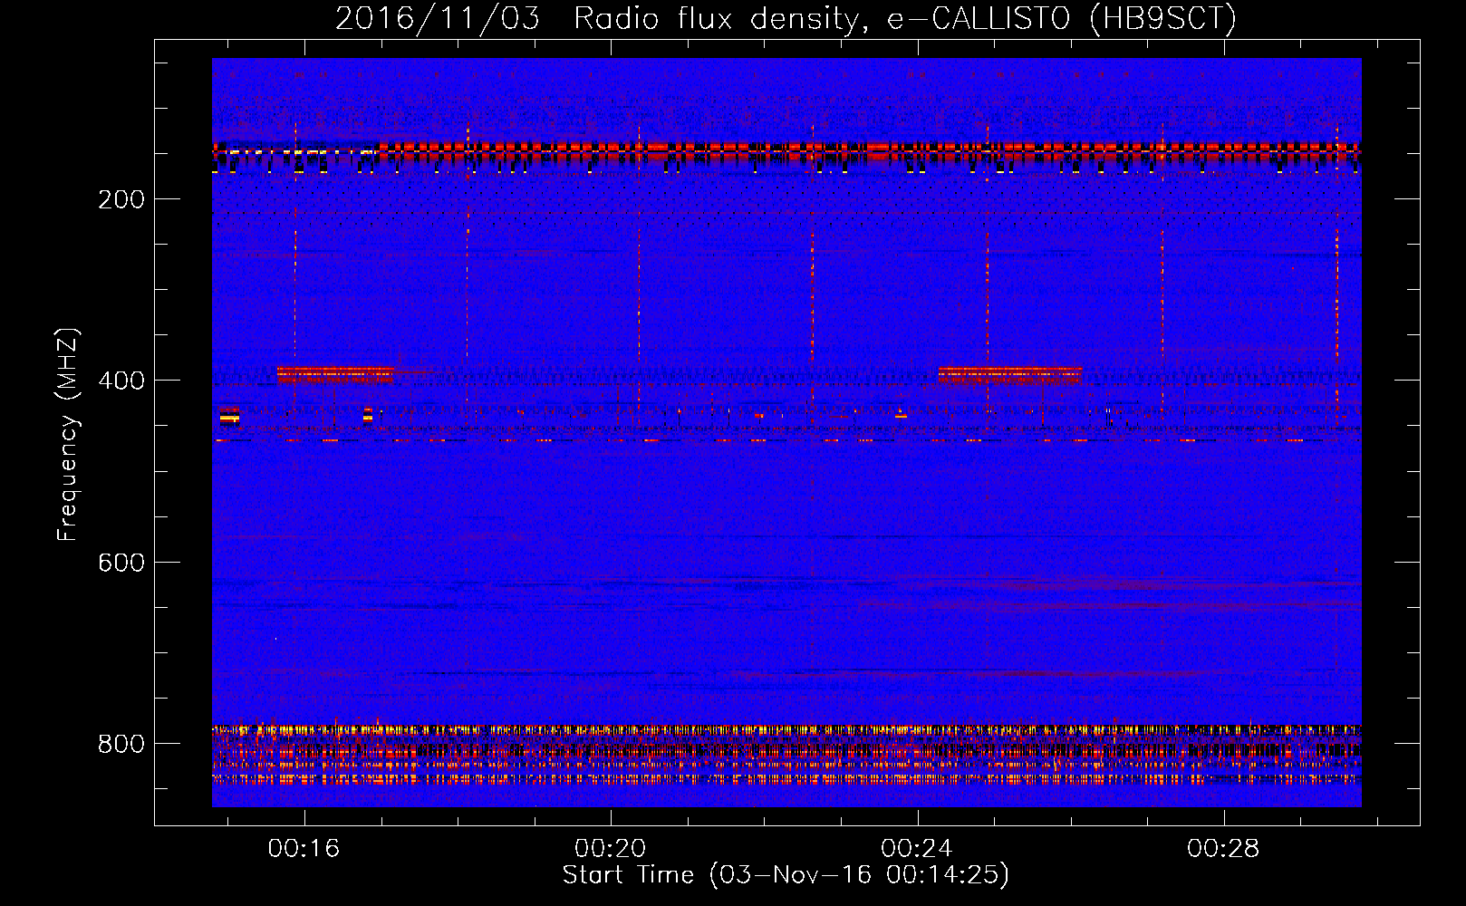
Task: Click the 00:24 time tick label
Action: click(917, 848)
